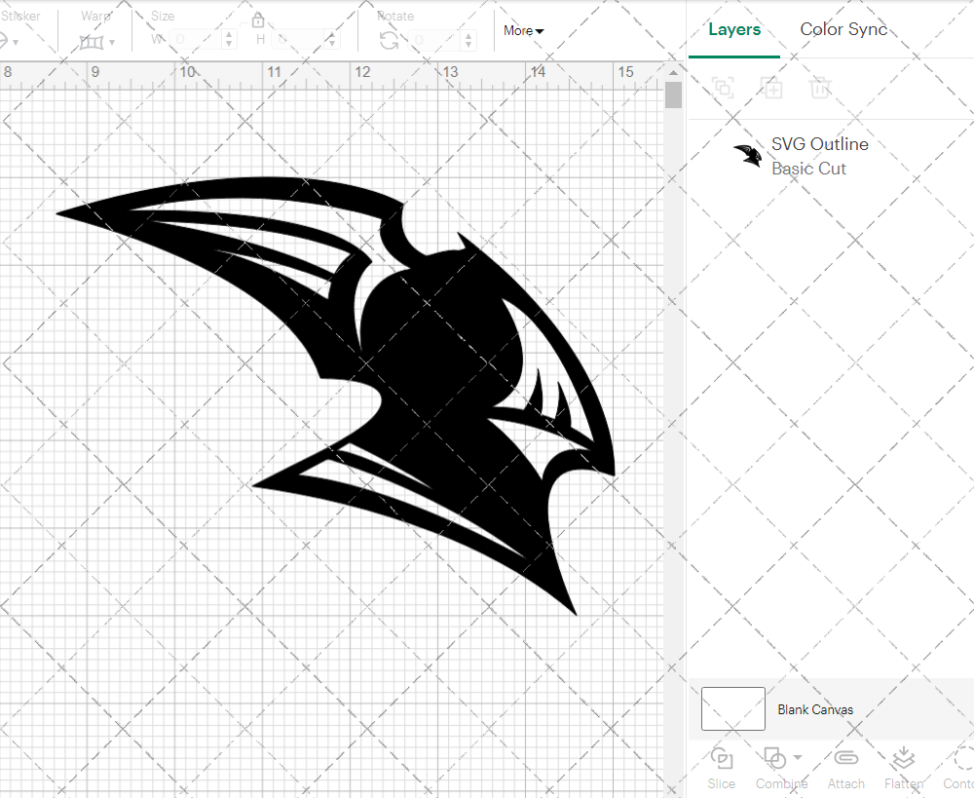974x798 pixels.
Task: Select the Attach tool
Action: point(845,759)
